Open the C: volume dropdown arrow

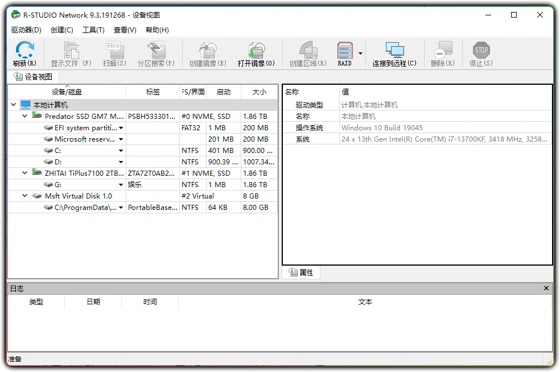(121, 151)
